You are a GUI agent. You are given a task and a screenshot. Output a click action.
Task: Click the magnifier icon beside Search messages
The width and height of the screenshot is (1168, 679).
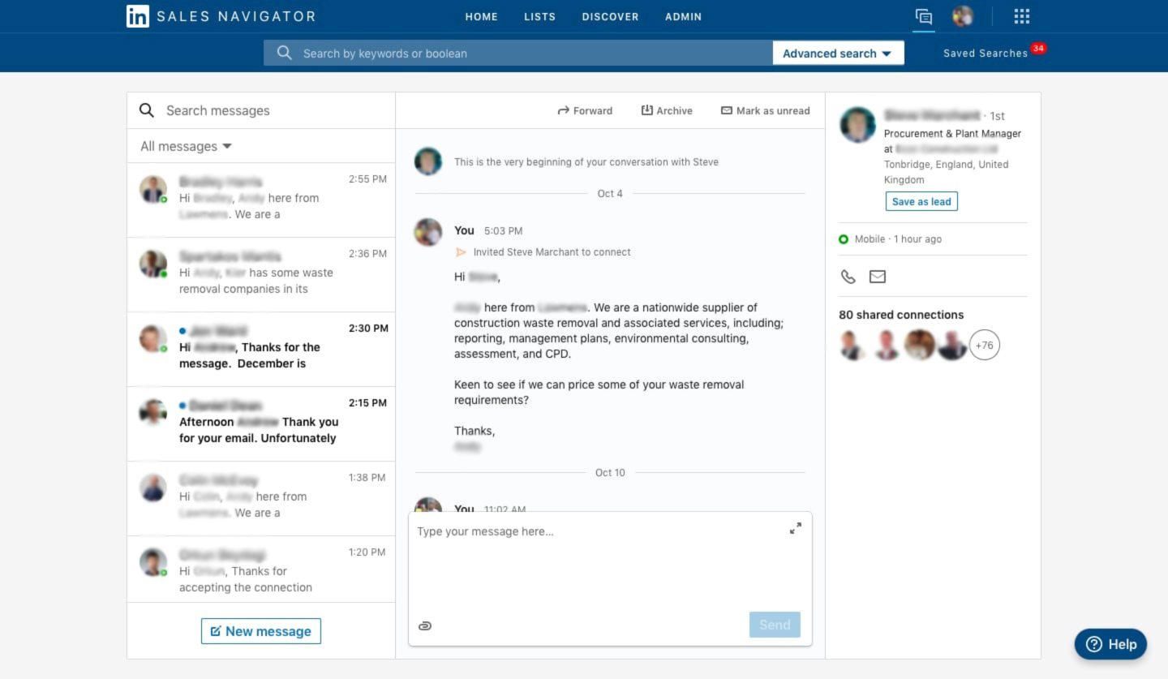pyautogui.click(x=147, y=110)
